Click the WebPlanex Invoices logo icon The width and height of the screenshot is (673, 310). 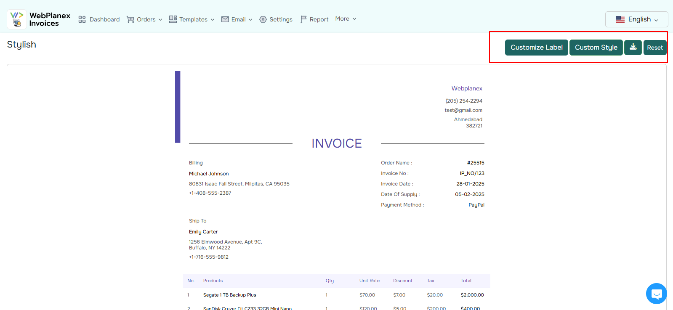click(x=17, y=19)
